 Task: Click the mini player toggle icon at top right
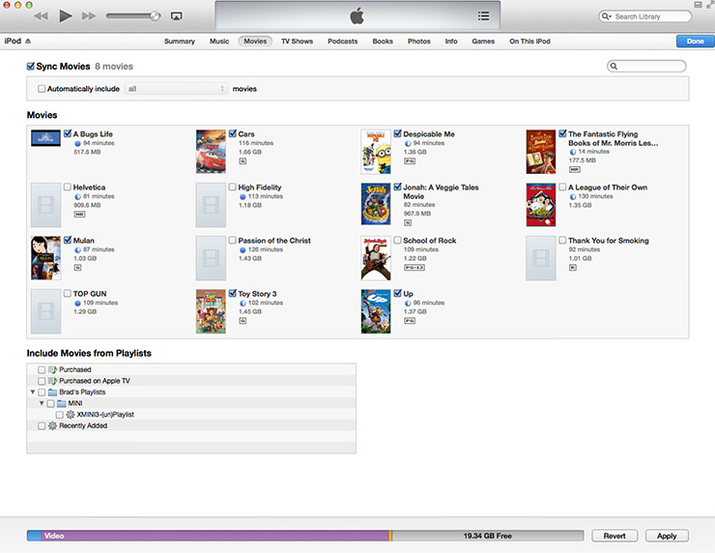click(698, 5)
